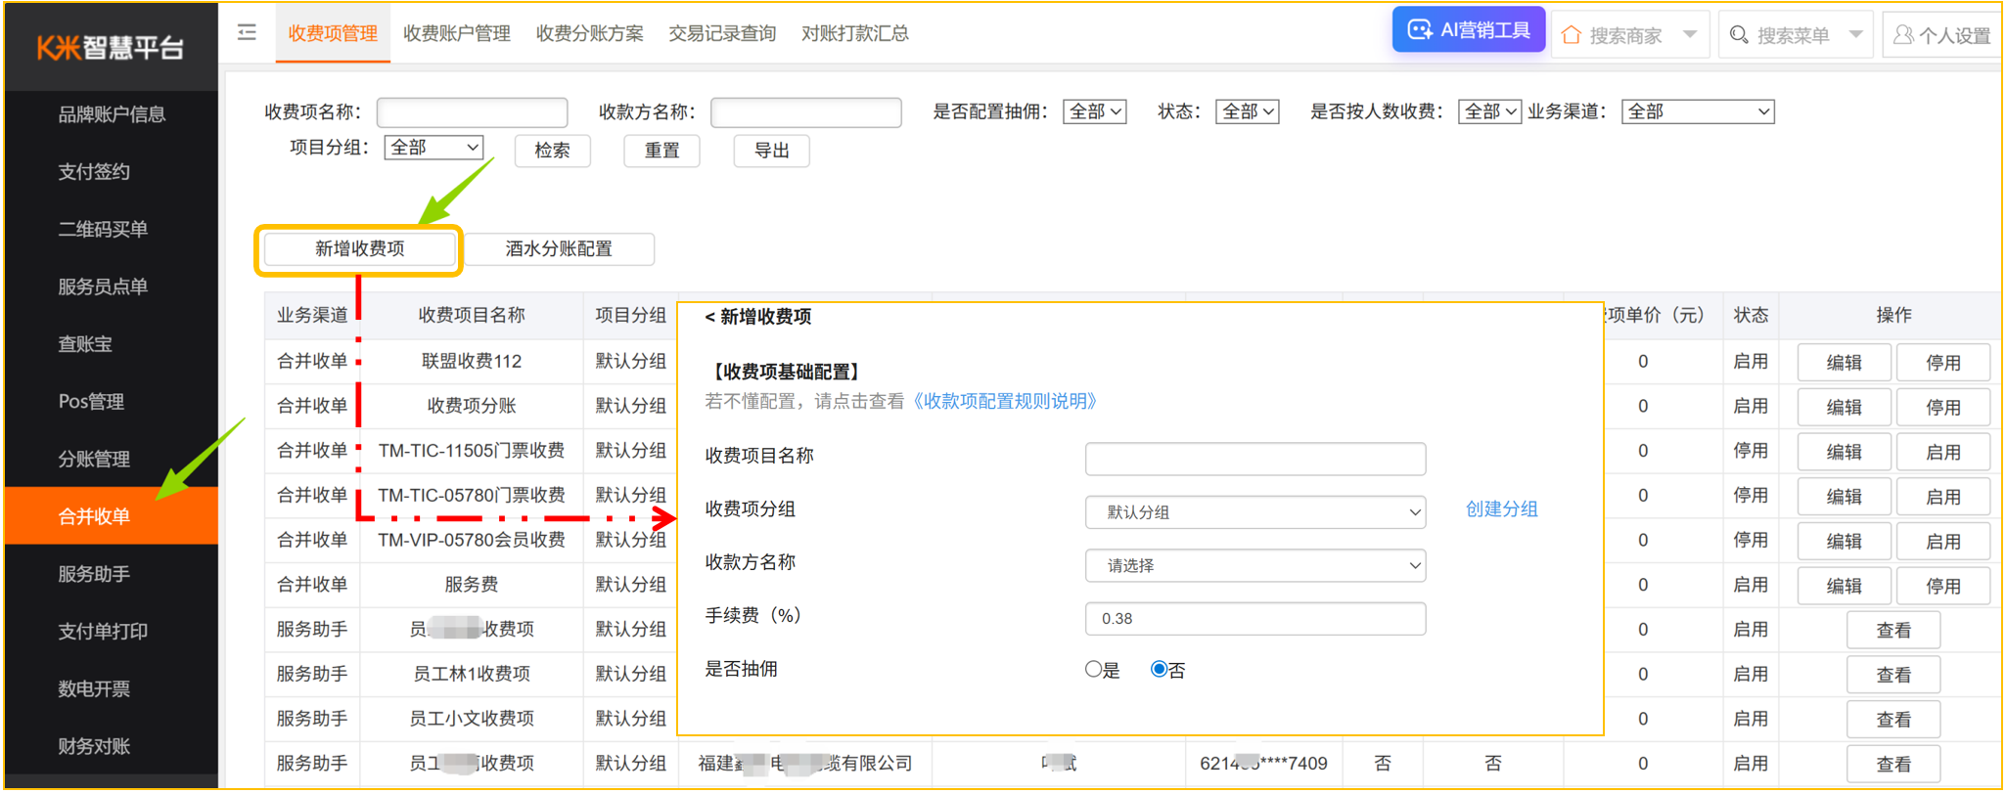Screen dimensions: 2006x794
Task: Switch to 交易记录查询 tab
Action: click(722, 33)
